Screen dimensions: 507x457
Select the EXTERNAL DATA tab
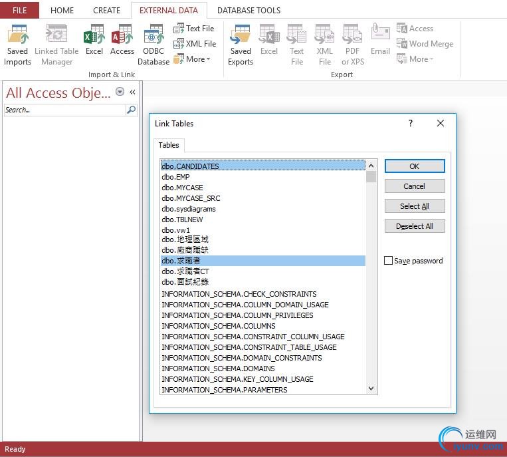[x=169, y=11]
